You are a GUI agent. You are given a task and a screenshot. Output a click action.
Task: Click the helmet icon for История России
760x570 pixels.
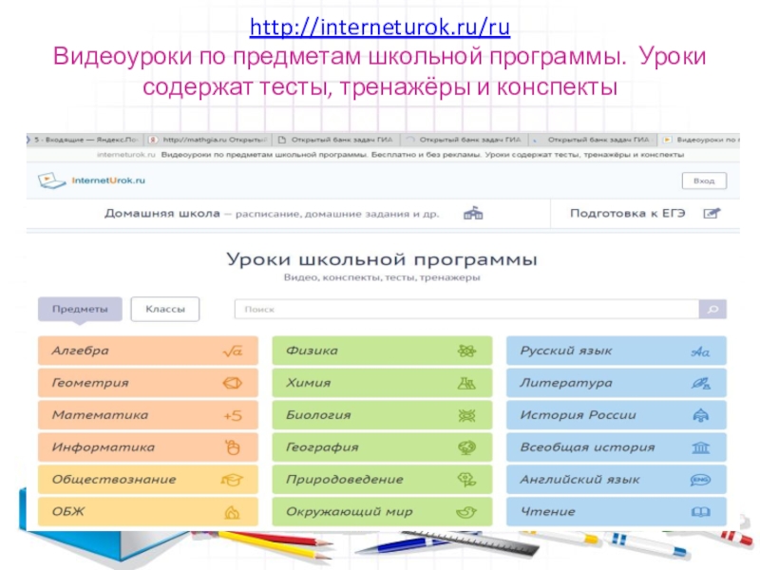coord(701,415)
